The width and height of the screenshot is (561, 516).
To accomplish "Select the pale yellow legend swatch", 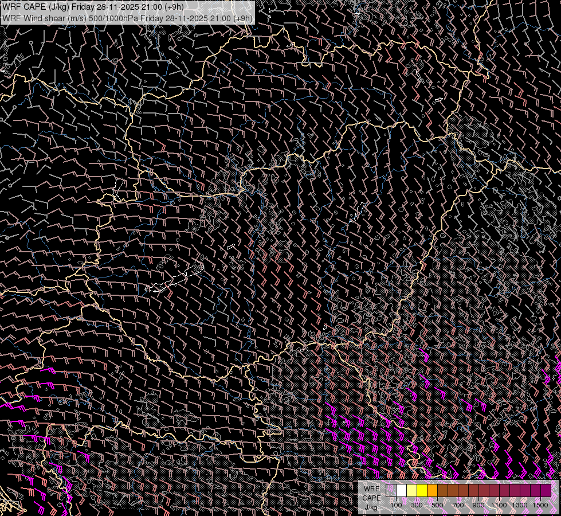I will 411,491.
